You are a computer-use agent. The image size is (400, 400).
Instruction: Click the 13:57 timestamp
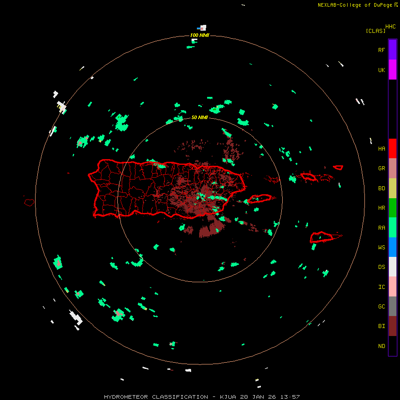(289, 397)
